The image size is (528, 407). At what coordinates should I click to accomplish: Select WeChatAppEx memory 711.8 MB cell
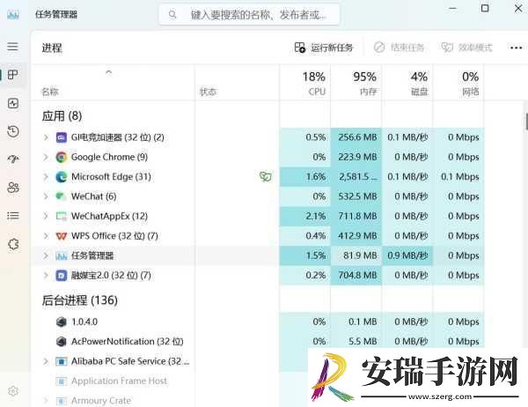tap(357, 216)
